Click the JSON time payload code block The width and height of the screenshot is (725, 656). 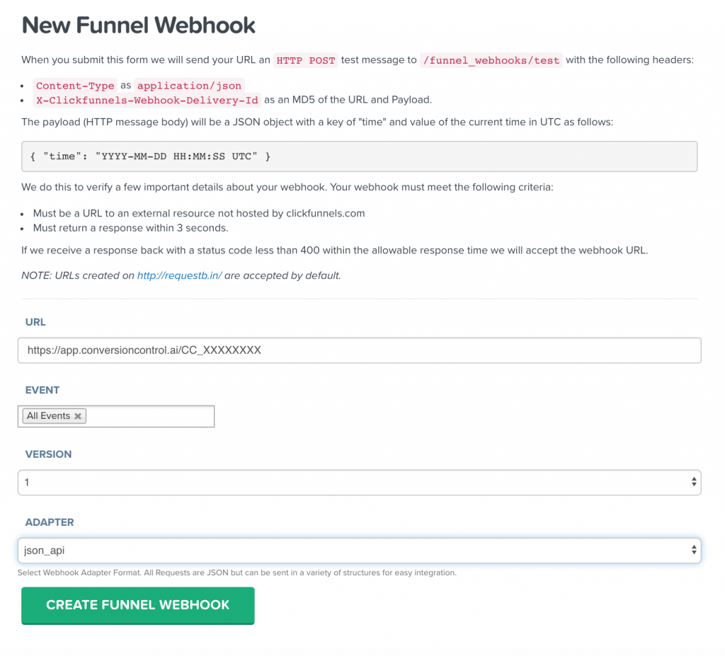pos(359,156)
